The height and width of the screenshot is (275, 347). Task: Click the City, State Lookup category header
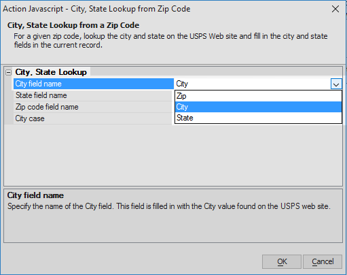tap(51, 72)
